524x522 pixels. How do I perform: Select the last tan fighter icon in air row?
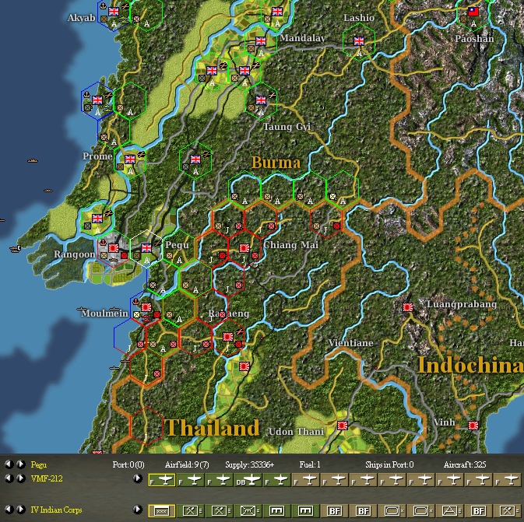[x=507, y=479]
